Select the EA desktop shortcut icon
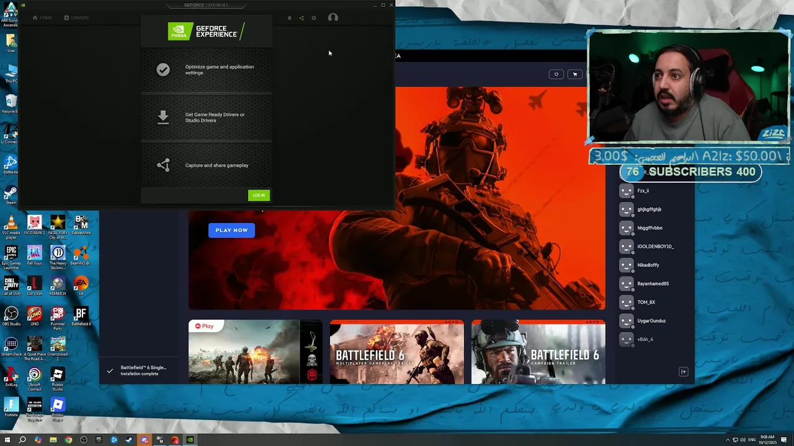 coord(81,285)
